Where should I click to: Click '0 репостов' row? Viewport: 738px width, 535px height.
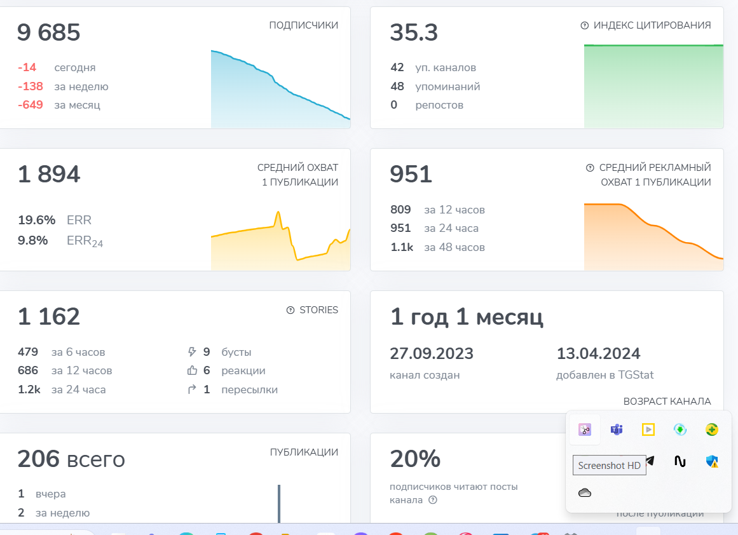click(427, 104)
